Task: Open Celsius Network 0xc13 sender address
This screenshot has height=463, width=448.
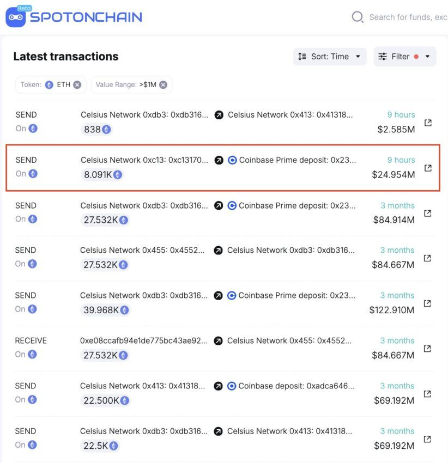Action: tap(144, 160)
